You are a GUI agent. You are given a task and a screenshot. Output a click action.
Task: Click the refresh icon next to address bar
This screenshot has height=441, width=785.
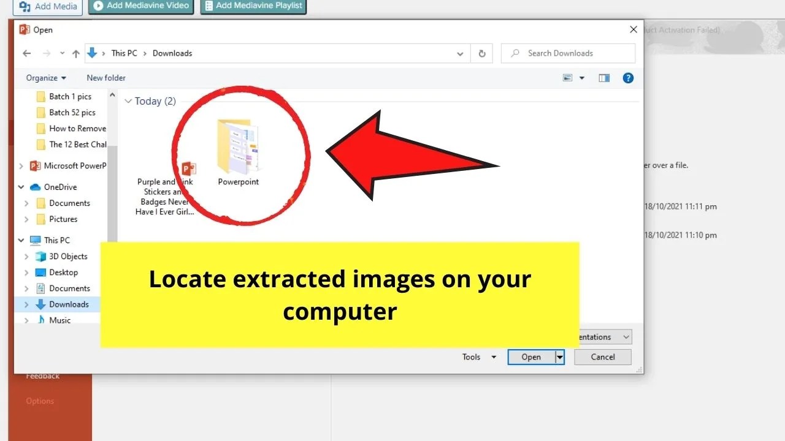click(481, 53)
